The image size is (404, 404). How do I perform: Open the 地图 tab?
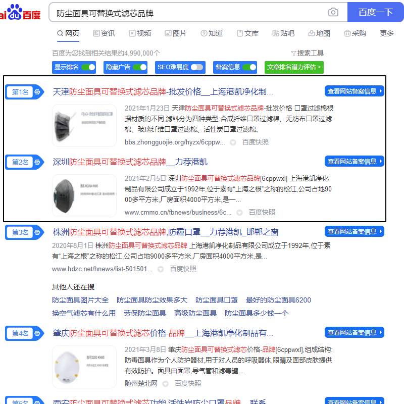coord(319,33)
